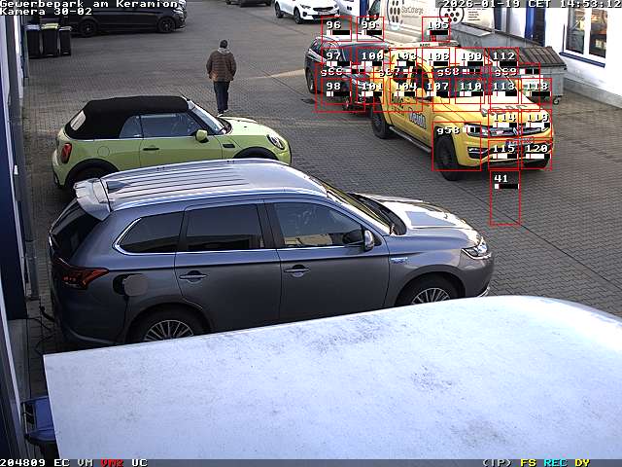Viewport: 622px width, 467px height.
Task: Click the red VMR status indicator
Action: [112, 462]
